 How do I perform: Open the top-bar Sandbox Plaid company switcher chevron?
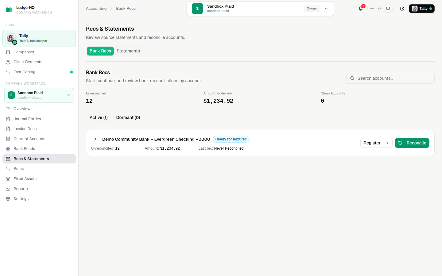click(326, 9)
